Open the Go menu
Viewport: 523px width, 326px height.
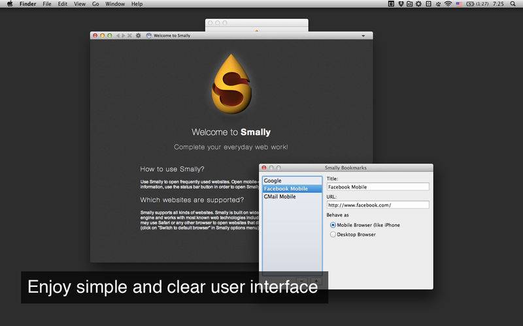pos(95,4)
